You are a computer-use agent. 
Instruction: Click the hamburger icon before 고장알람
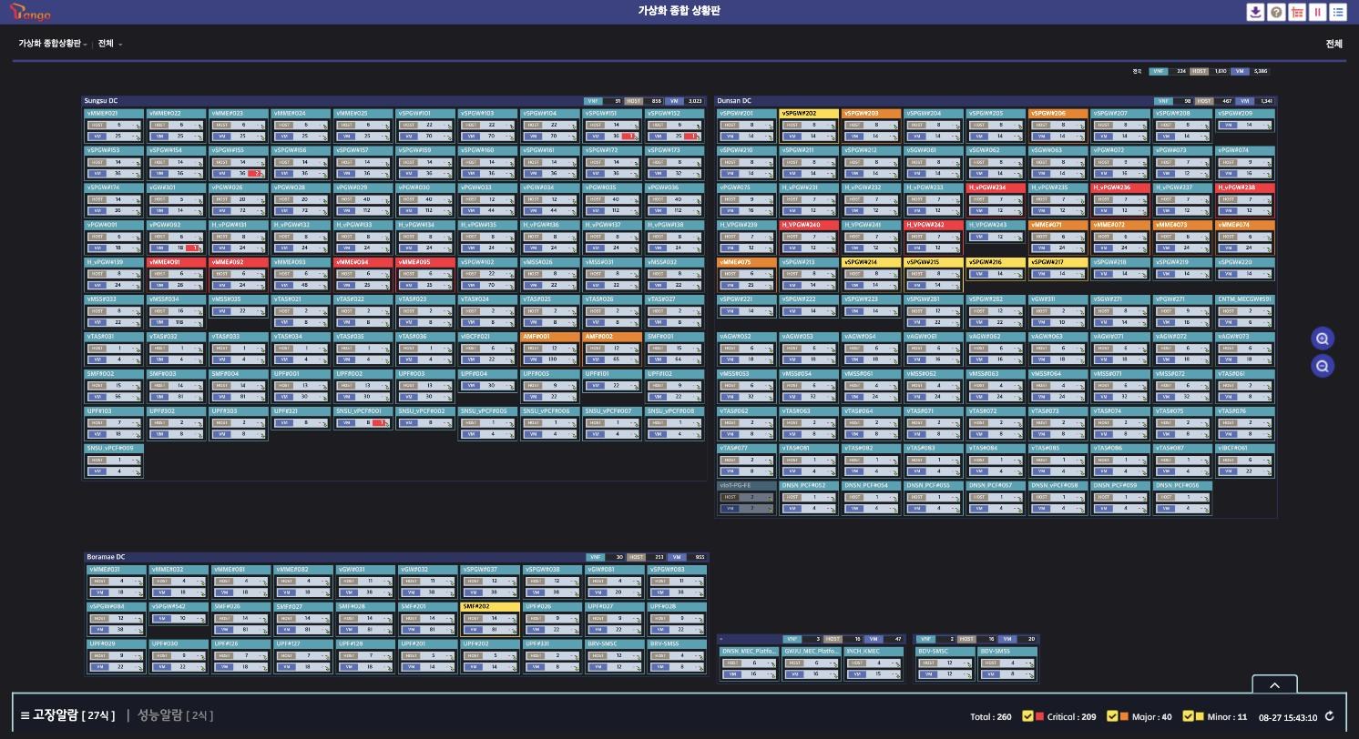pyautogui.click(x=25, y=715)
